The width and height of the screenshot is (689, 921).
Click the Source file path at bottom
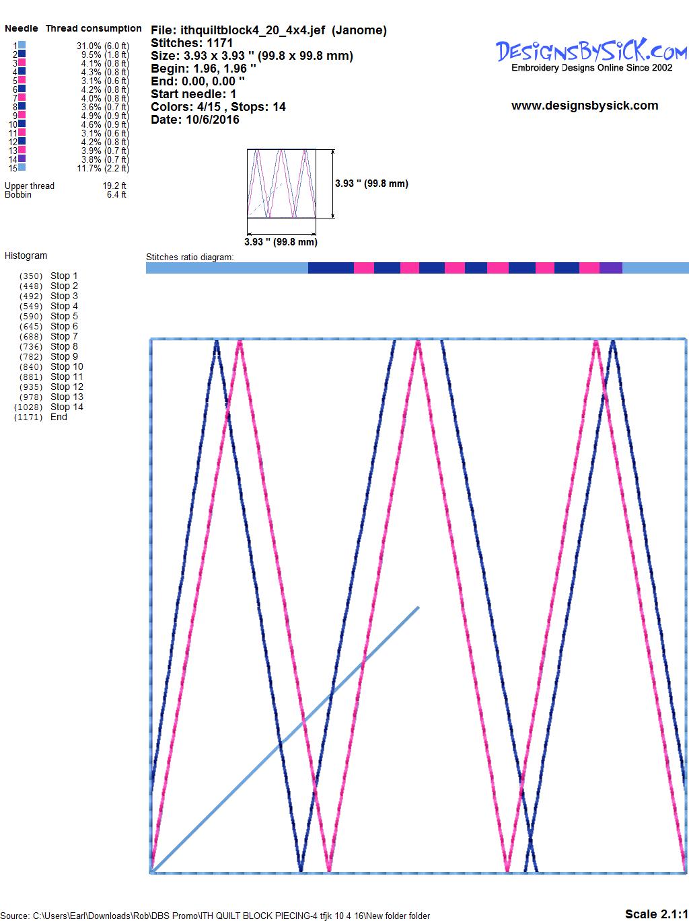click(x=215, y=916)
